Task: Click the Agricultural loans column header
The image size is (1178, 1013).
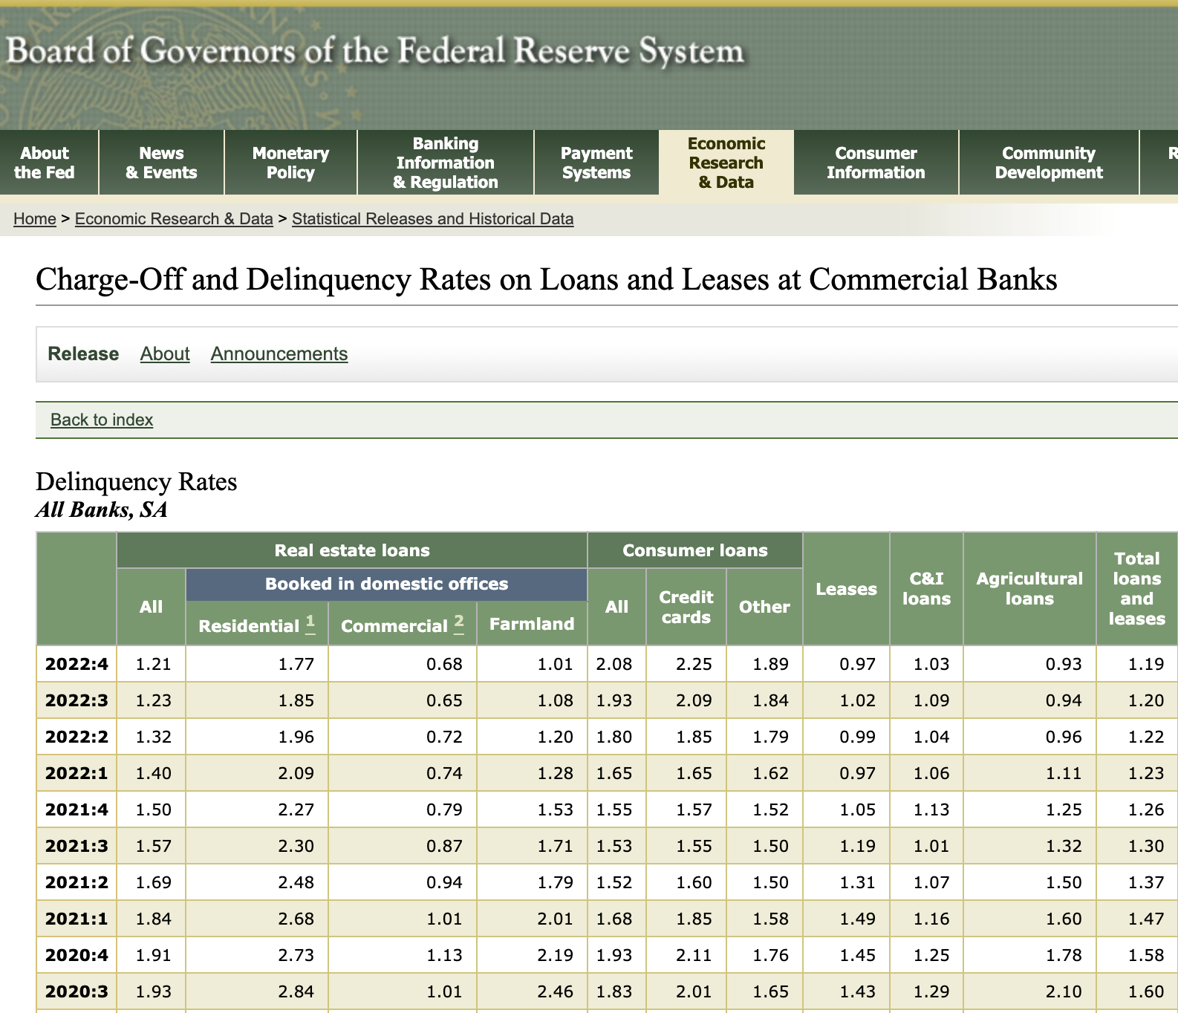Action: (x=1029, y=589)
